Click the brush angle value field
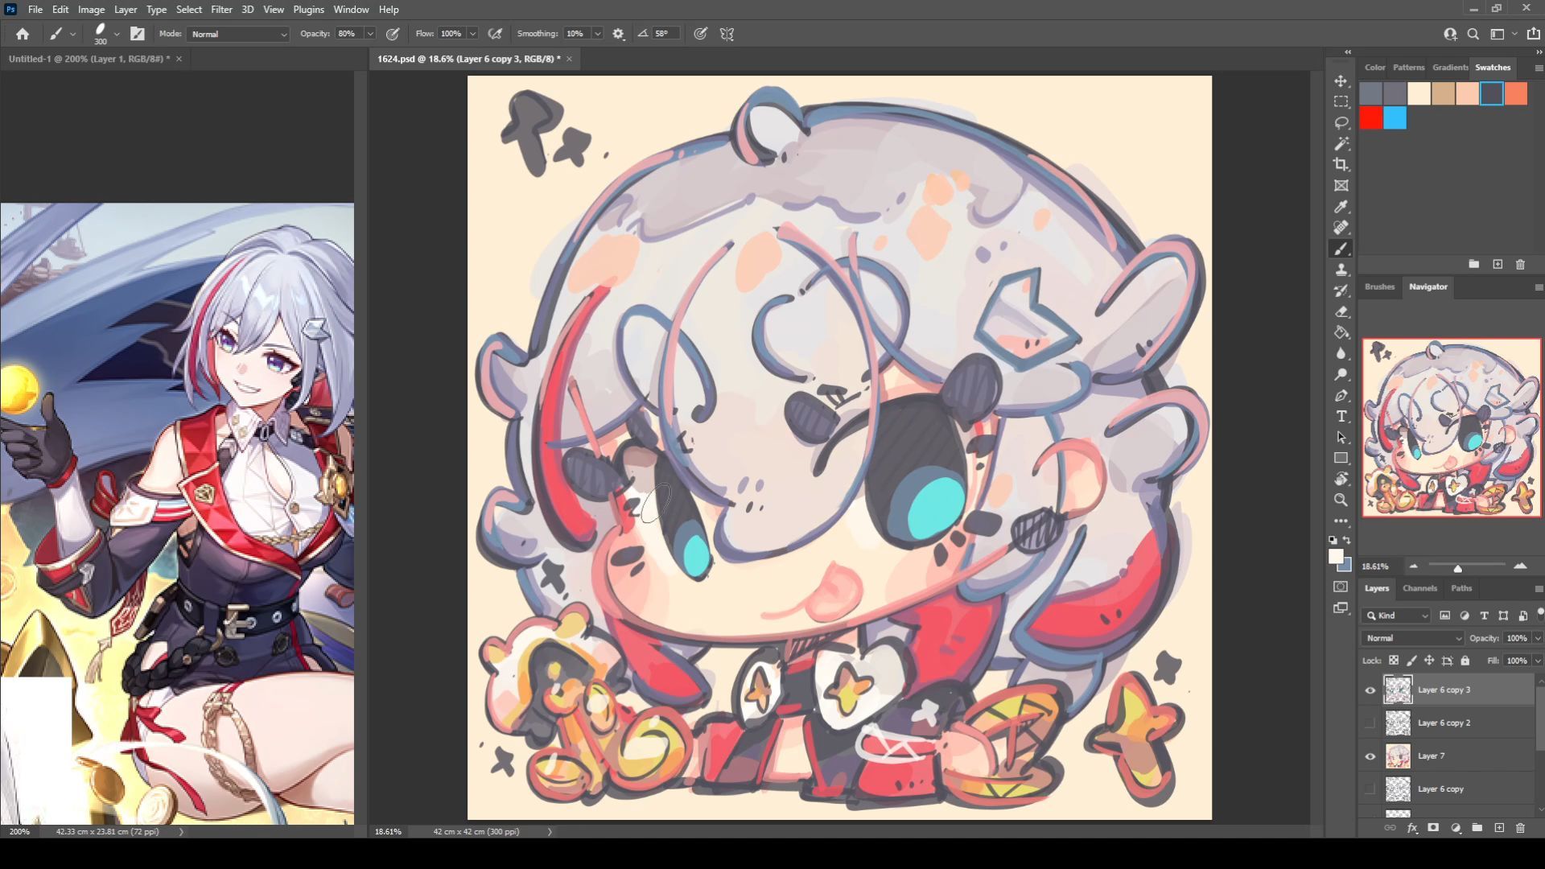Screen dimensions: 1545x869 click(665, 34)
